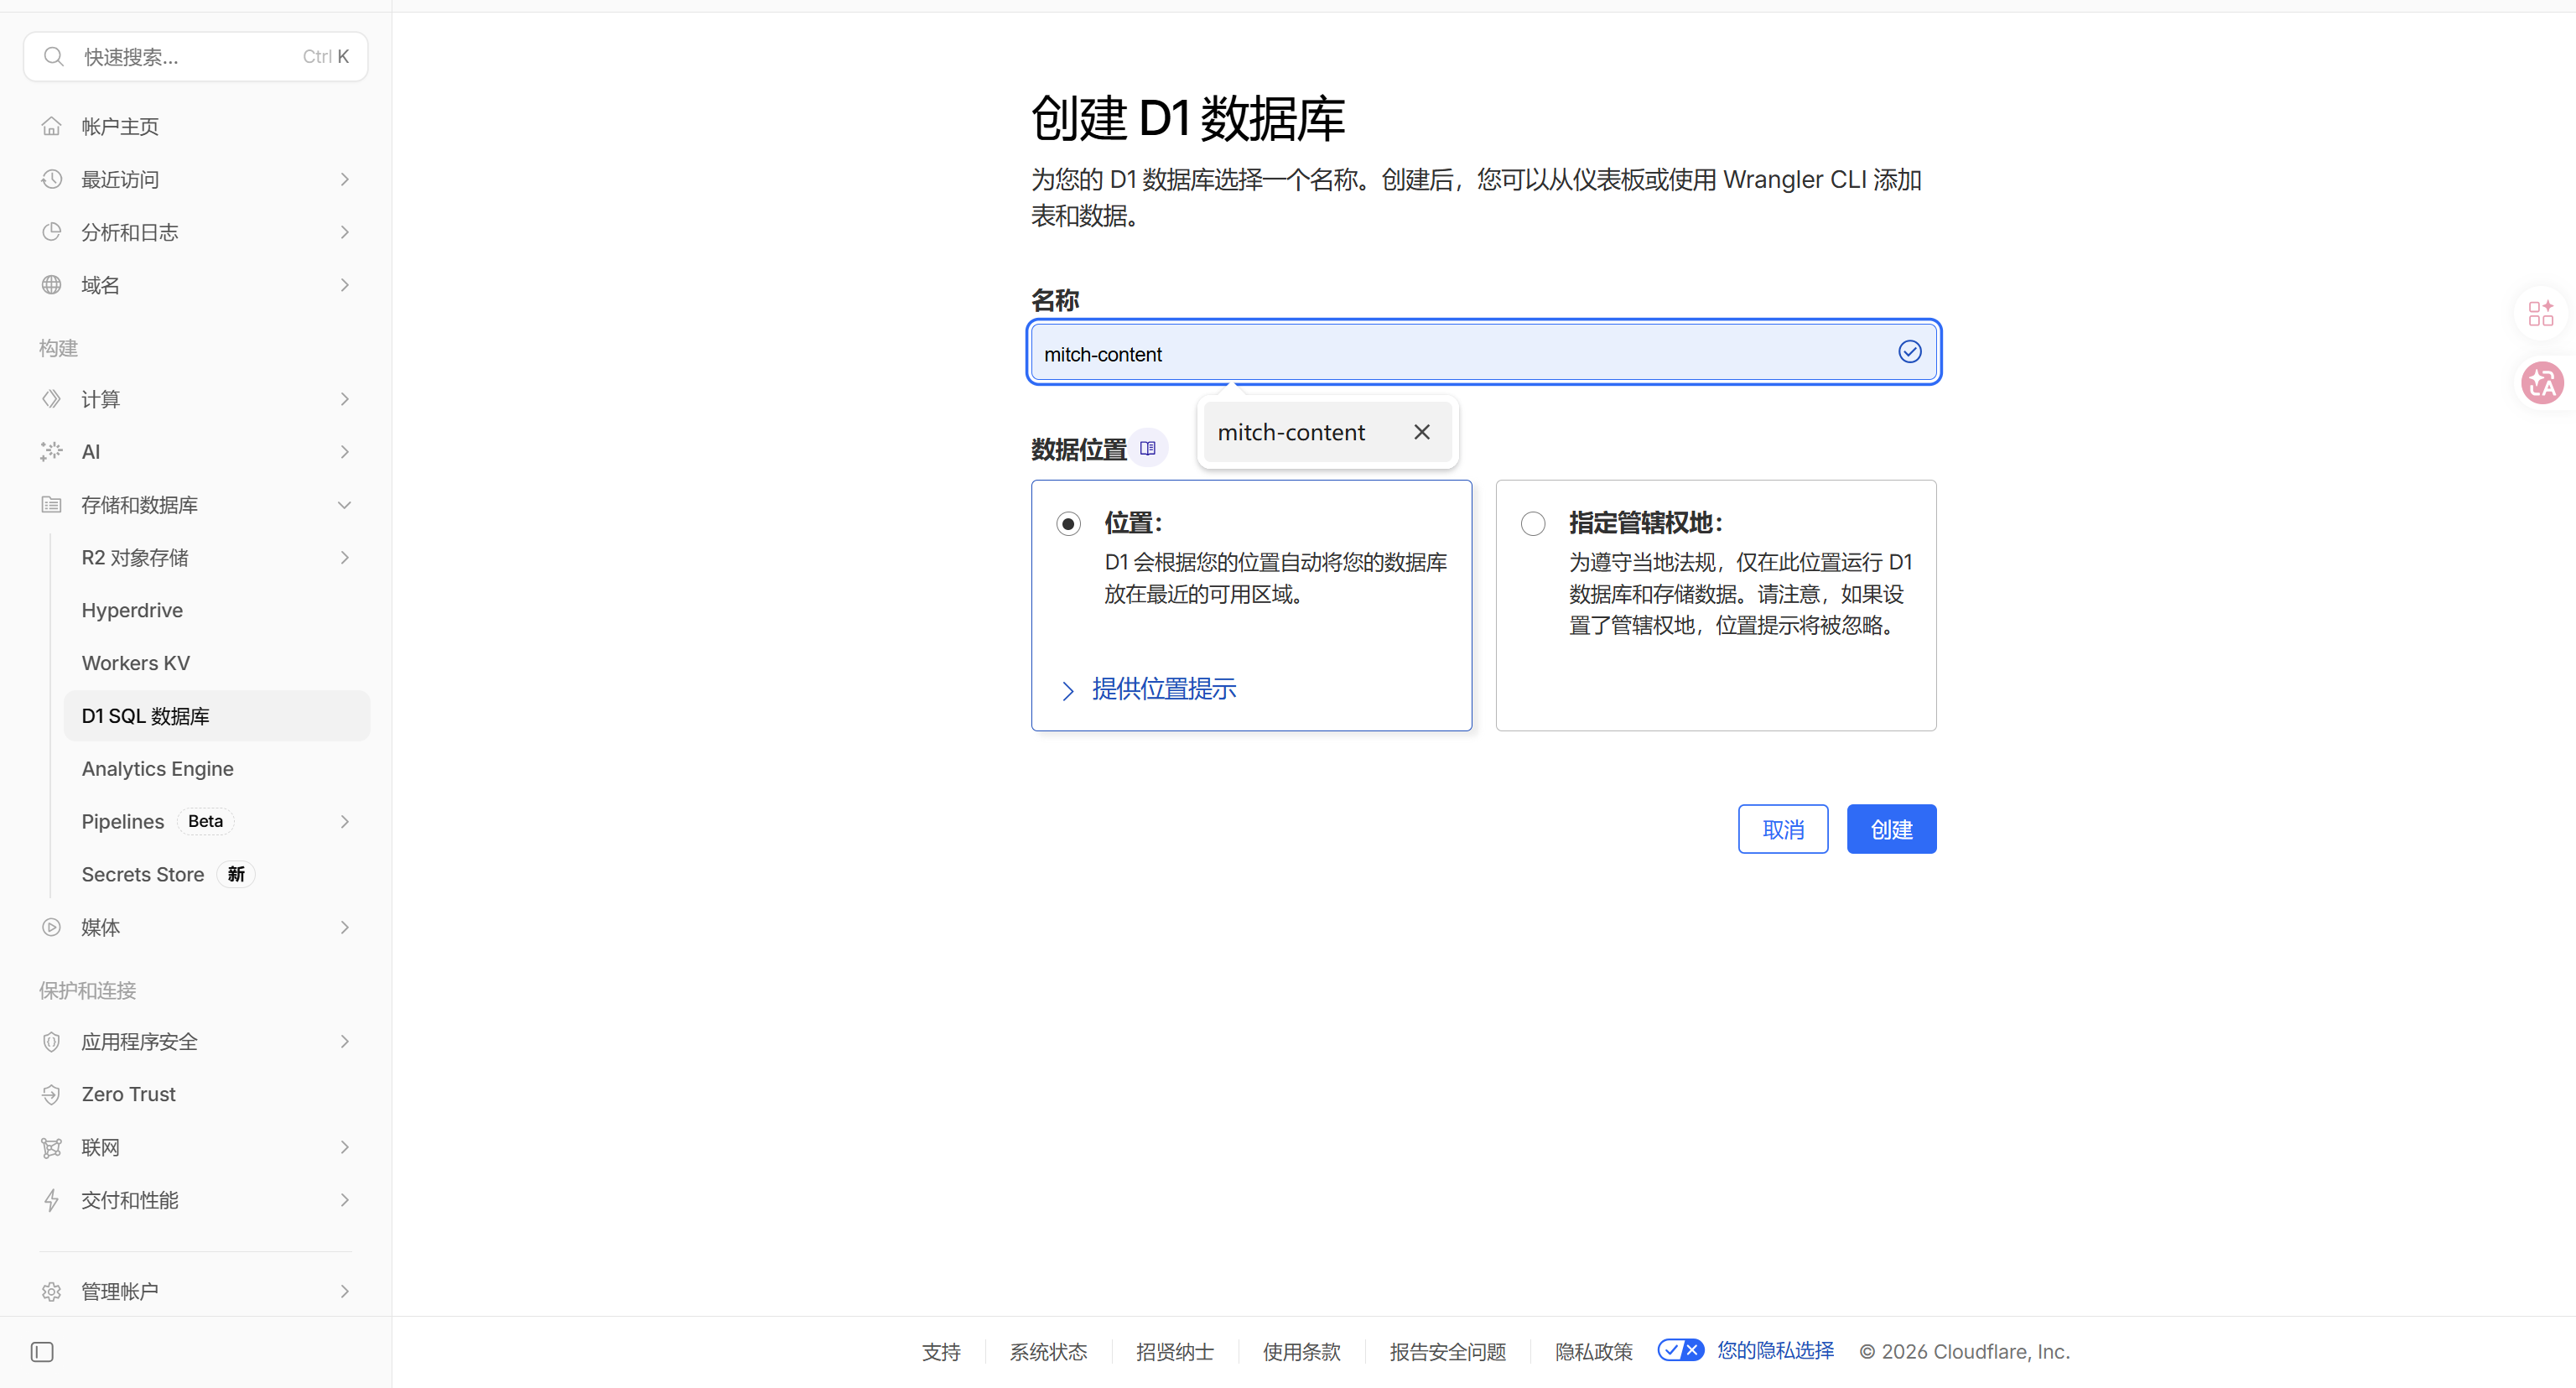
Task: Expand the 计算 chevron
Action: click(344, 399)
